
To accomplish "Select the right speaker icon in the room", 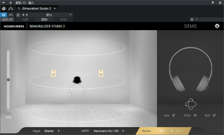I will (x=101, y=73).
